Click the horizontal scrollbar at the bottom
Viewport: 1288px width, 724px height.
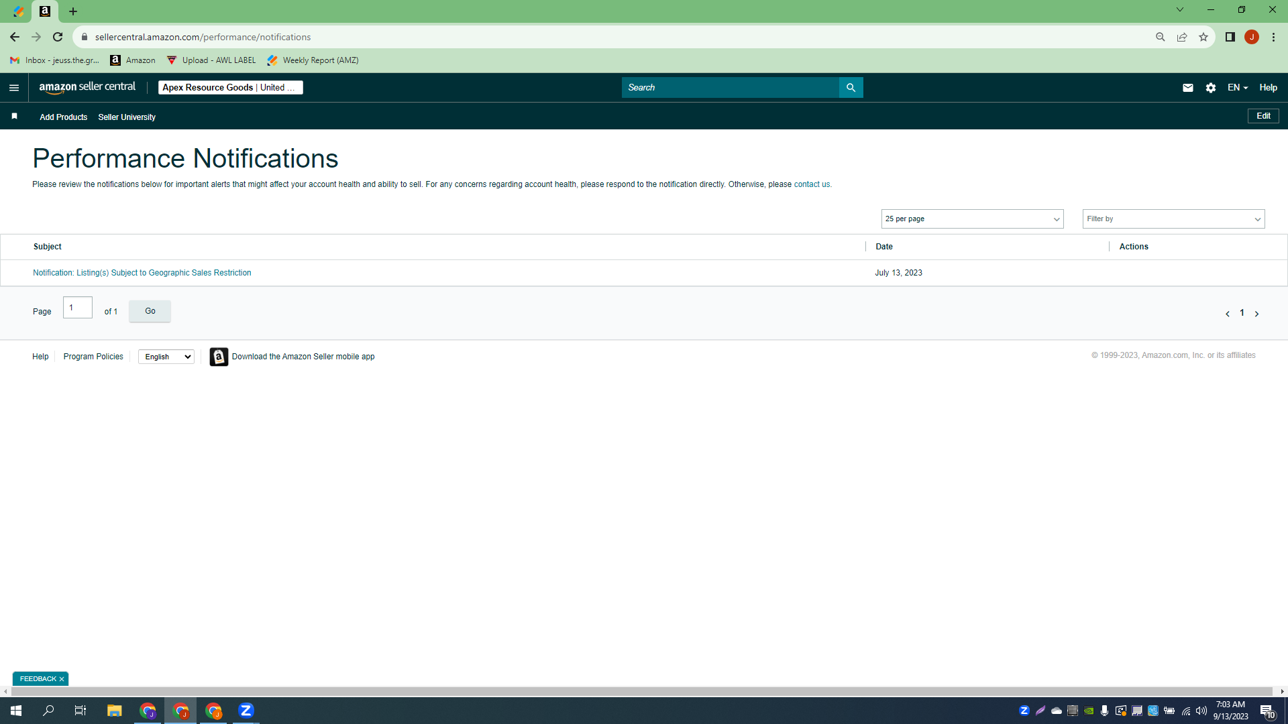pyautogui.click(x=642, y=691)
